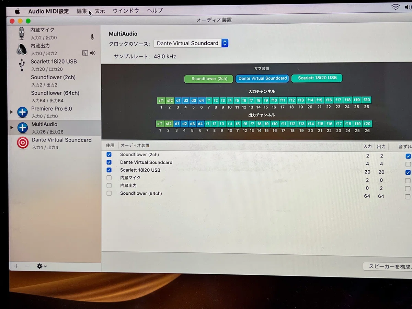Toggle drift correction for Dante Virtual Soundcard
This screenshot has height=309, width=412.
(408, 164)
